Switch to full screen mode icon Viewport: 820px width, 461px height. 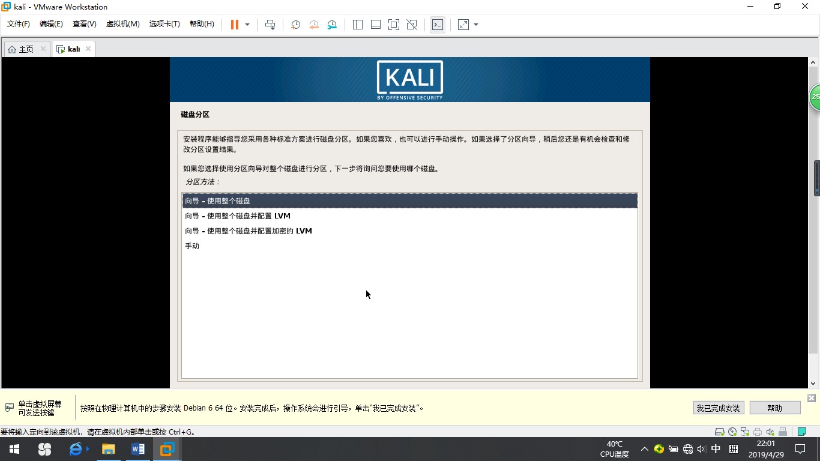[394, 25]
